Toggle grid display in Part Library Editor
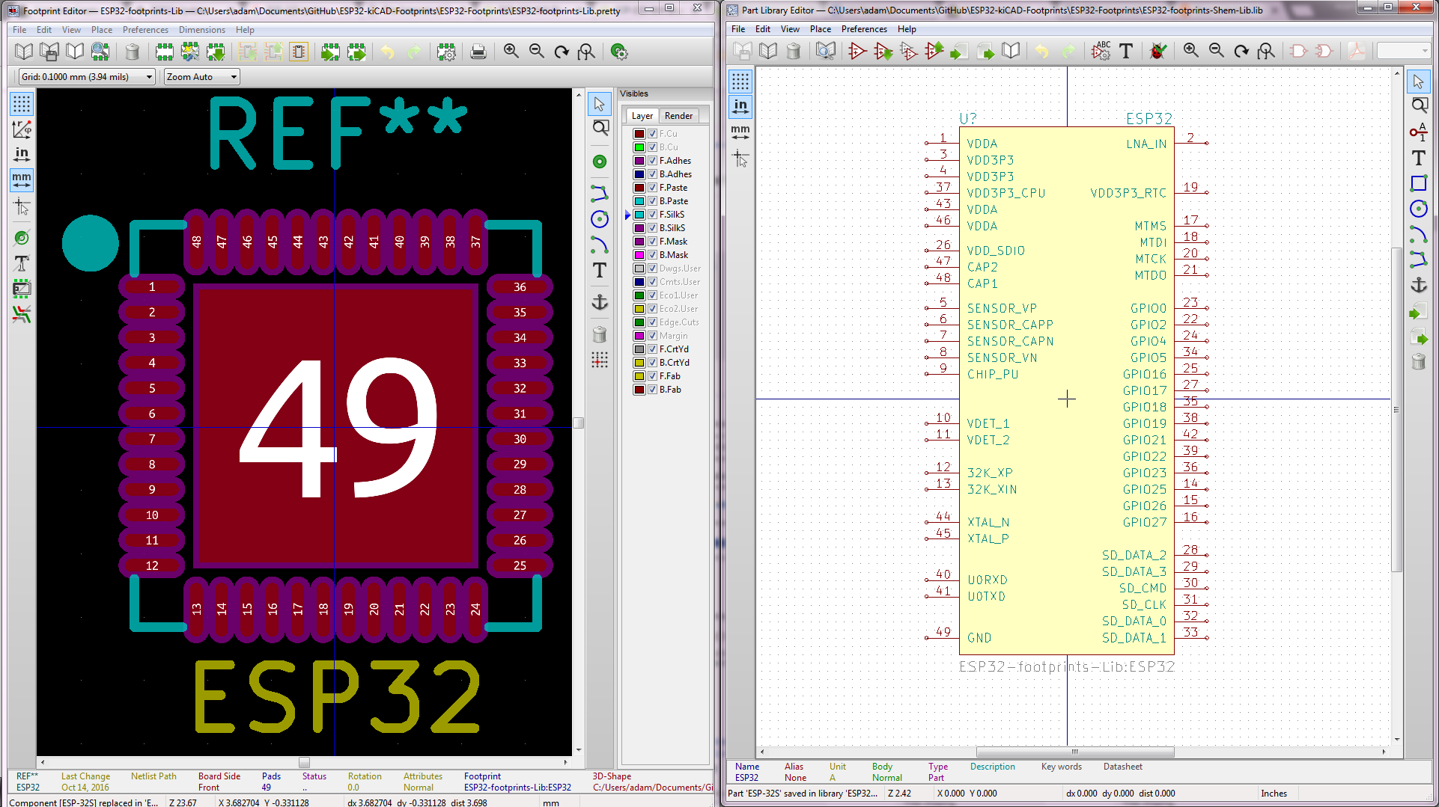1439x807 pixels. (740, 81)
